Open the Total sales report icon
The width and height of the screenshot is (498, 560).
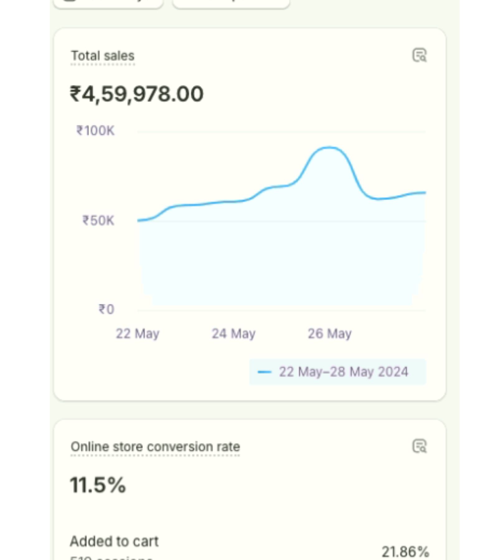point(419,55)
